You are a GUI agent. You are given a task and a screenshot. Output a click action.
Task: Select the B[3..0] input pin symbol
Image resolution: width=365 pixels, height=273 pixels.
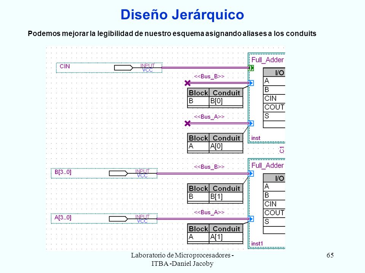click(119, 173)
